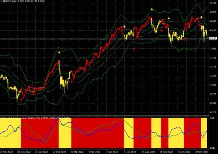This screenshot has width=218, height=154.
Task: Select the red arrow below July 2023 candles
Action: click(134, 48)
